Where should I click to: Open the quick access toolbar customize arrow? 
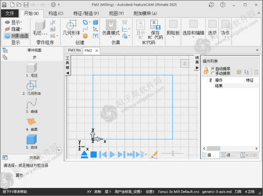59,5
